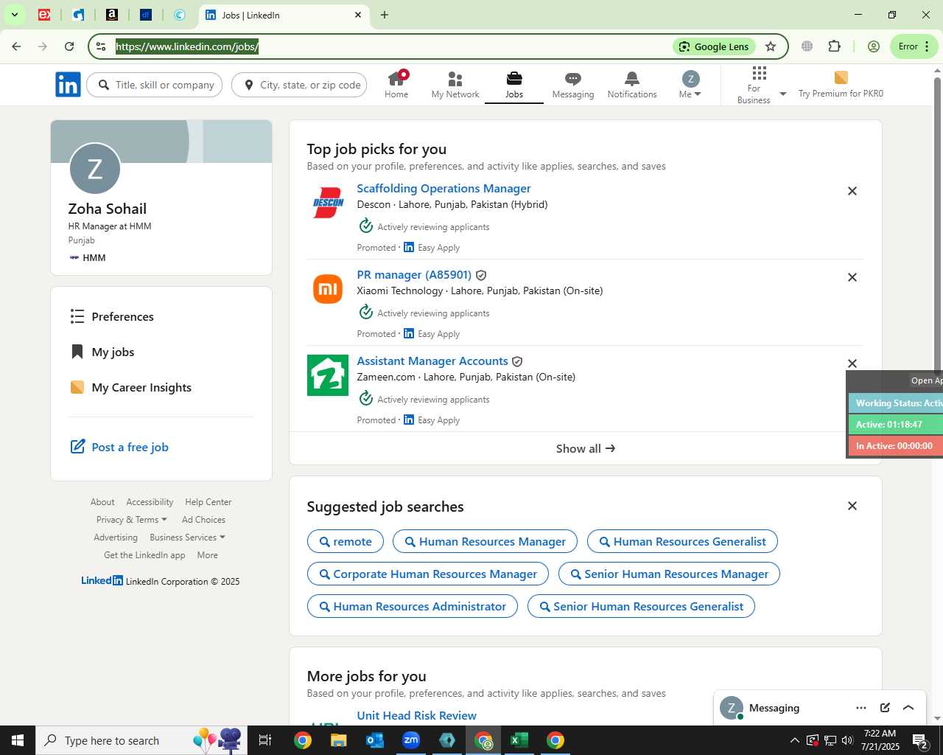Open My Career Insights
This screenshot has width=943, height=755.
click(131, 387)
